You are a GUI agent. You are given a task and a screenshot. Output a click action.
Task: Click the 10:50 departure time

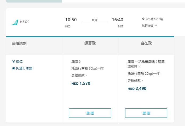(71, 20)
